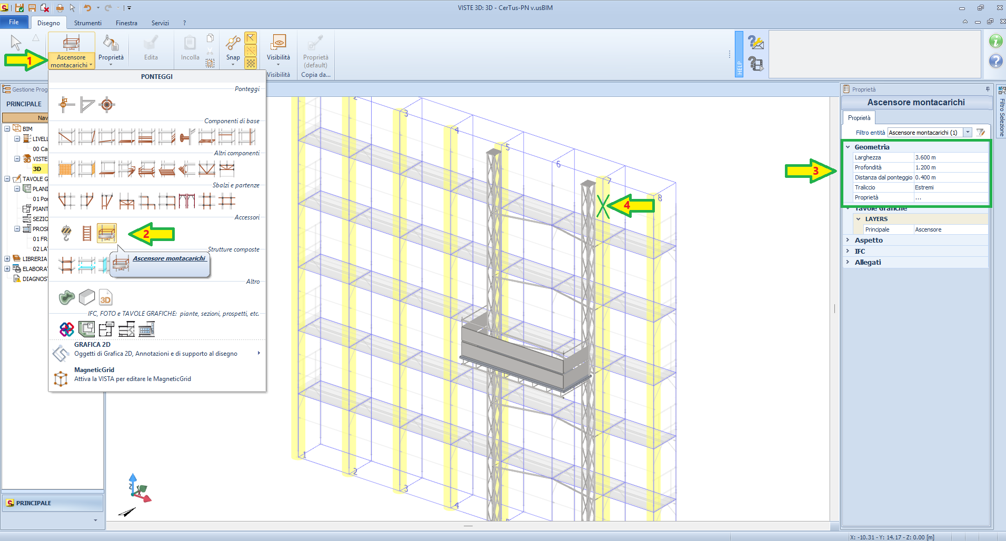Click the Larghezza value field
The image size is (1006, 541).
[x=950, y=157]
